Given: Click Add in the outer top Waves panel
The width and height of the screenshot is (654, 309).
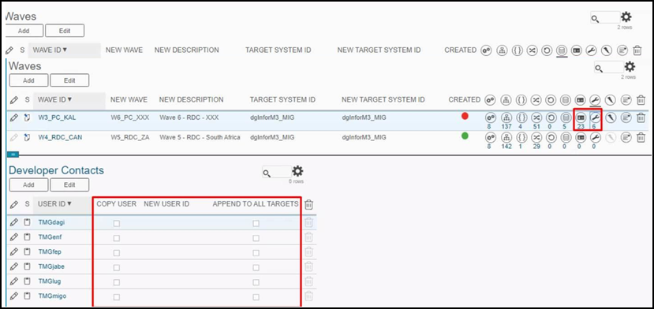Looking at the screenshot, I should click(x=24, y=31).
